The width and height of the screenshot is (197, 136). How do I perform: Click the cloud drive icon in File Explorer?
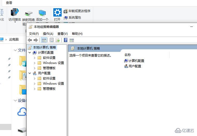click(22, 112)
